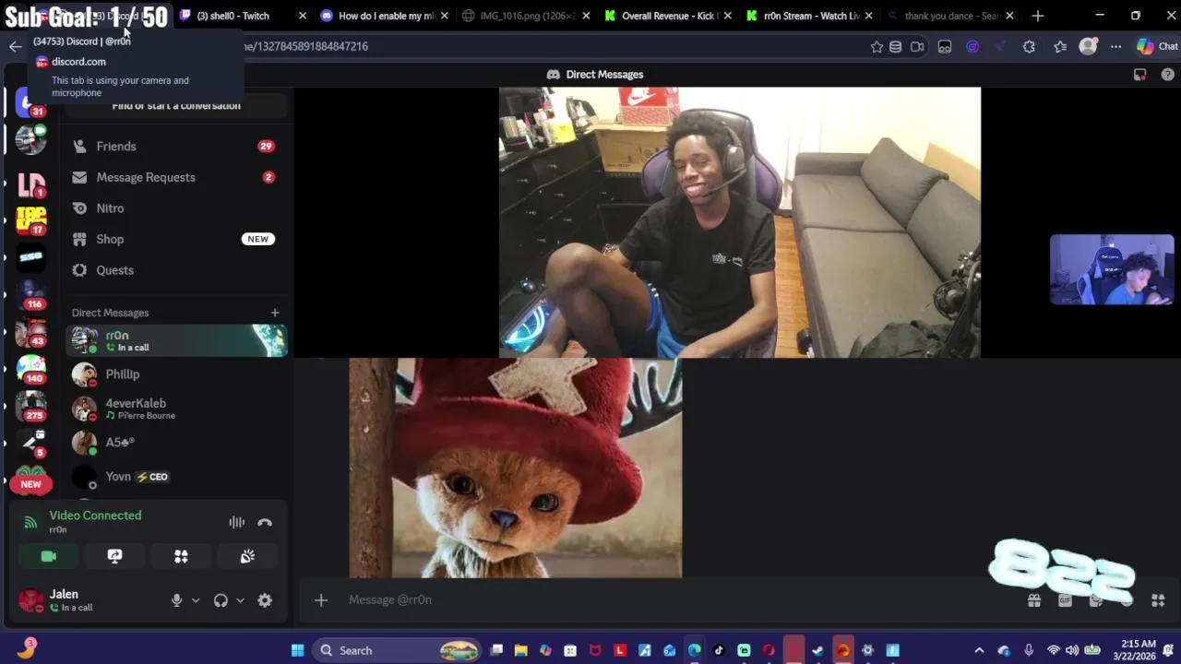Open the A5♣ direct message
1181x664 pixels.
[176, 443]
